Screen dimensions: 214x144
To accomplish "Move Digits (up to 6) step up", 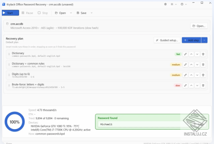I will click(191, 75).
